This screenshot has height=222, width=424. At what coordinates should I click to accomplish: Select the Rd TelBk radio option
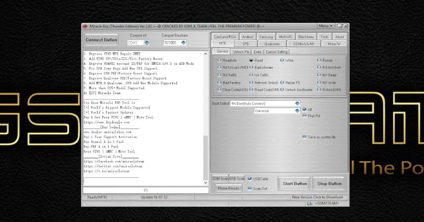pyautogui.click(x=227, y=75)
